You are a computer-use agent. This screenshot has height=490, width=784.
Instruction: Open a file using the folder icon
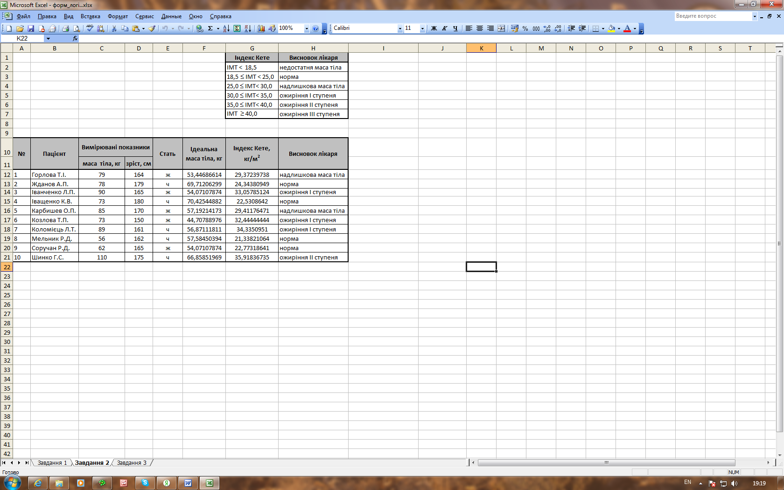[20, 28]
